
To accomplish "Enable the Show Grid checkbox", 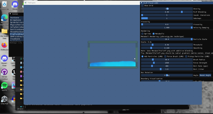I will (x=142, y=6).
